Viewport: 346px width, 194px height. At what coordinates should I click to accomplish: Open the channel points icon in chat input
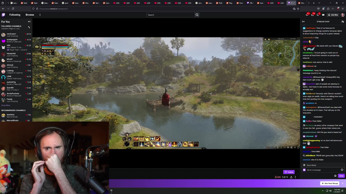pyautogui.click(x=304, y=170)
